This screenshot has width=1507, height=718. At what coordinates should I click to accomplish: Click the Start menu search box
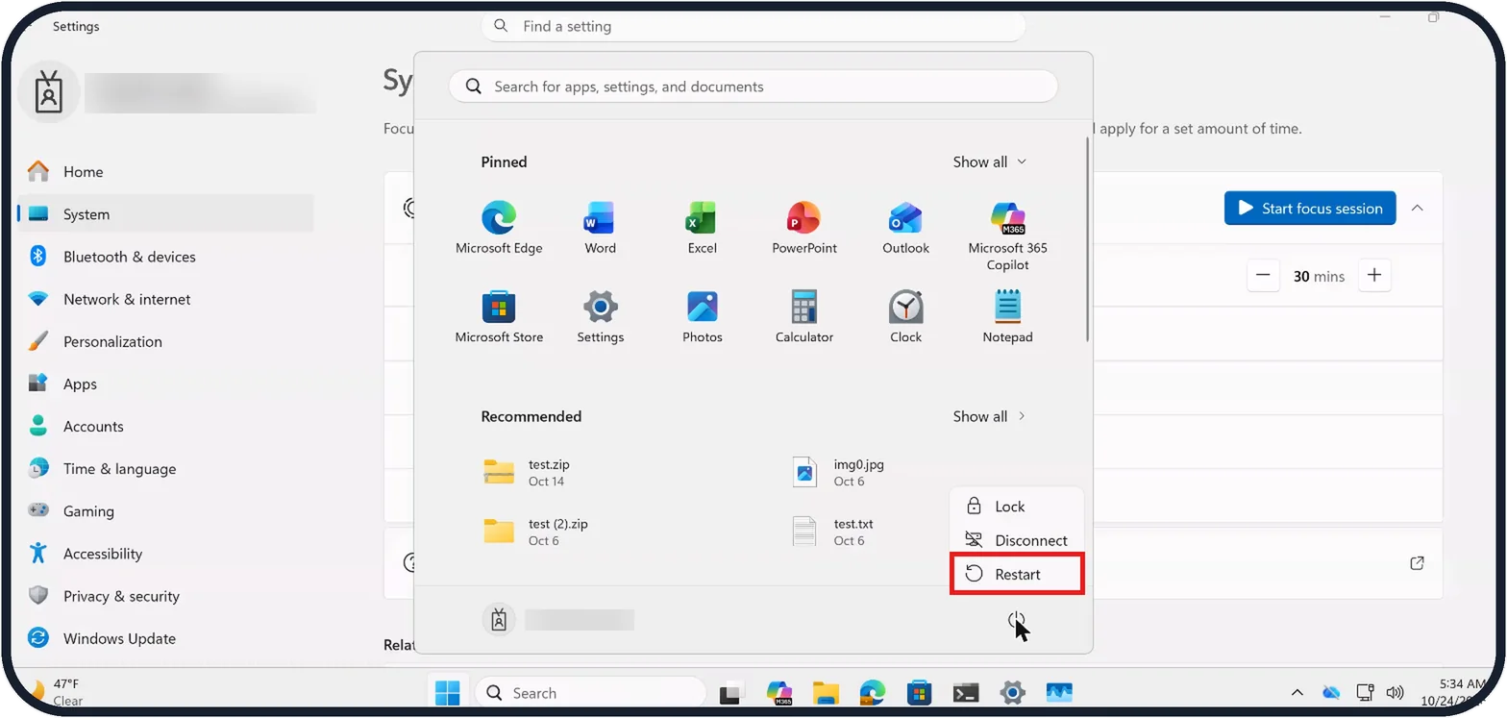point(753,87)
